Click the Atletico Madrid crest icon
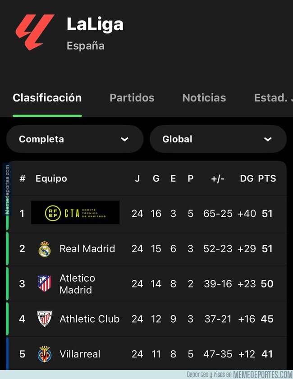 coord(45,284)
